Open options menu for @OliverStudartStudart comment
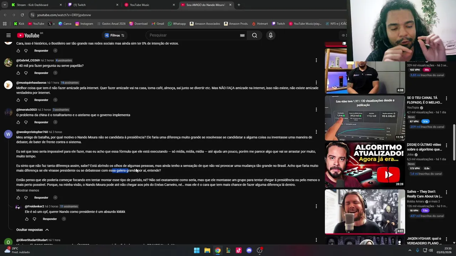This screenshot has width=456, height=256. [x=316, y=240]
